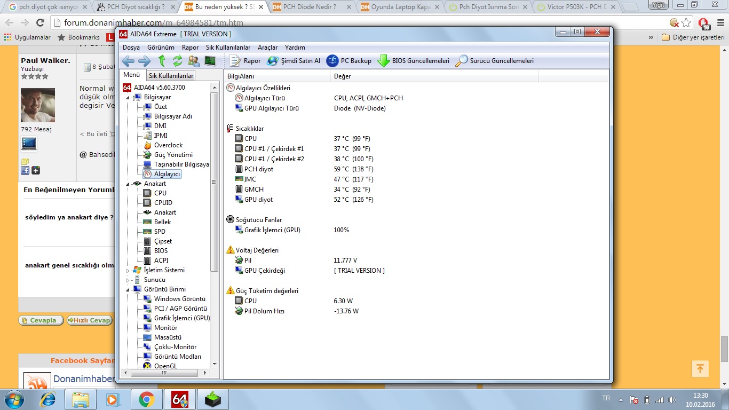The image size is (729, 410).
Task: Open the Rapor menu in menu bar
Action: coord(190,48)
